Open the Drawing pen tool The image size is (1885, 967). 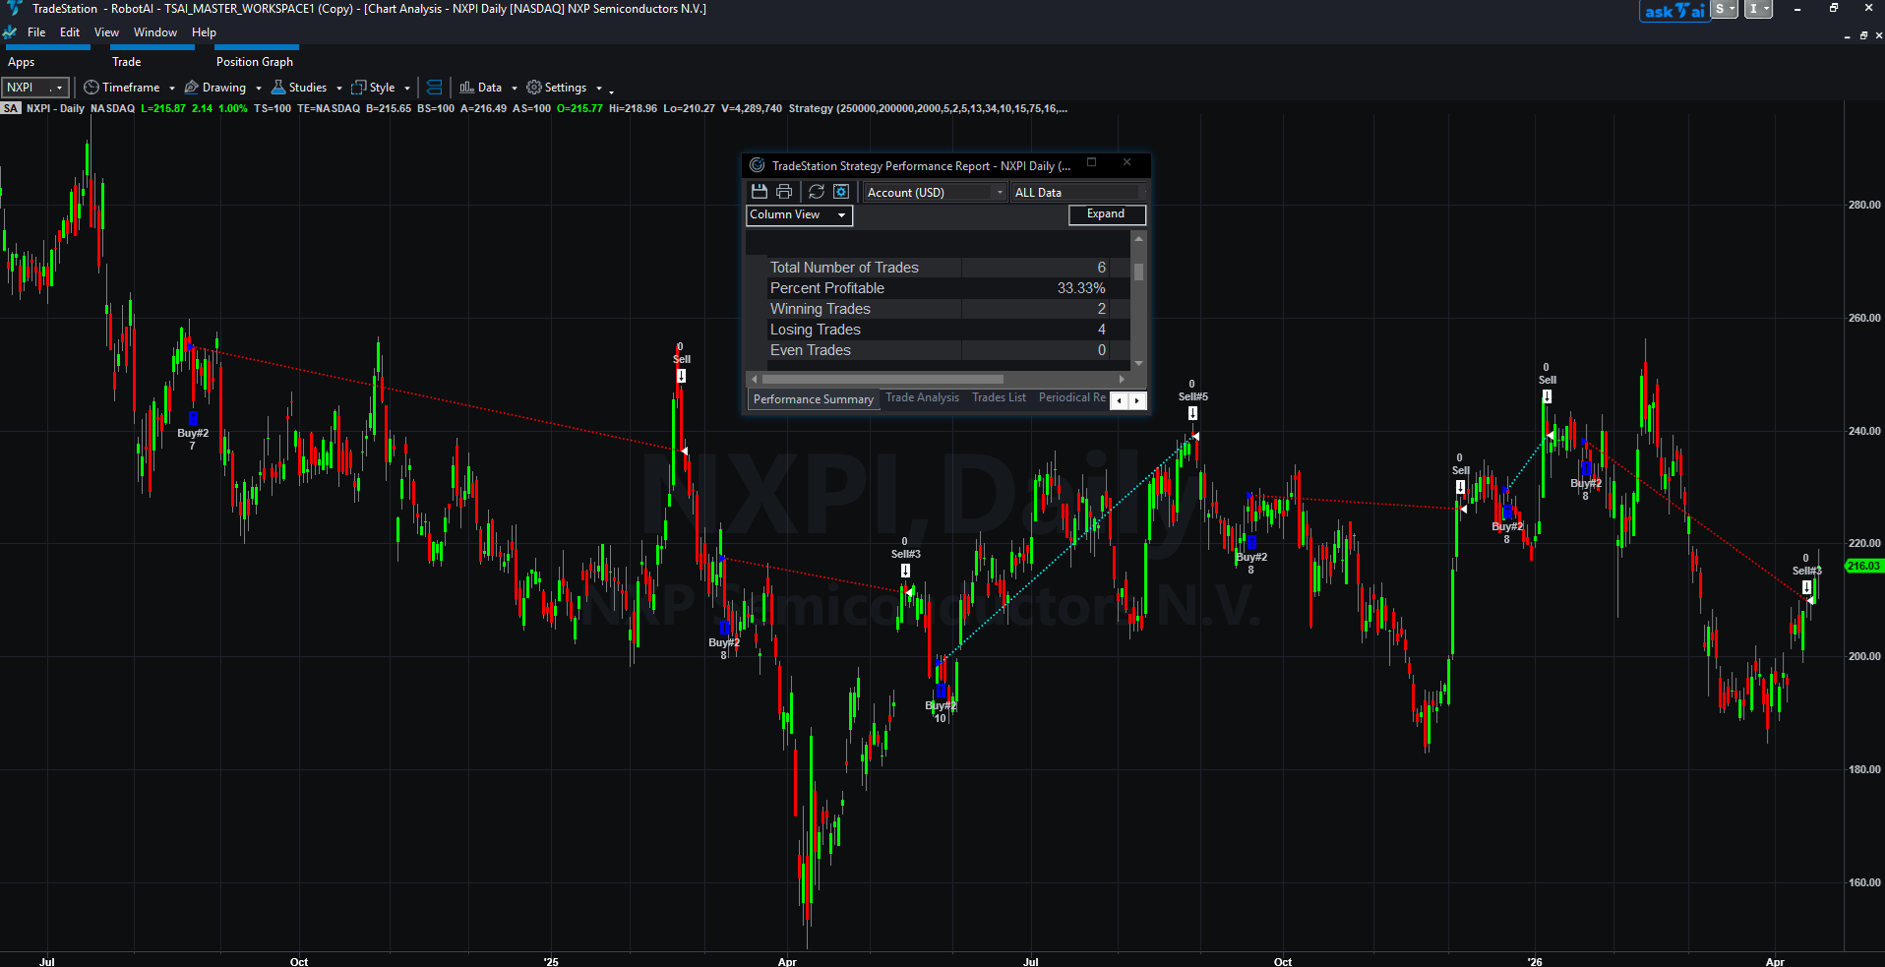(216, 88)
